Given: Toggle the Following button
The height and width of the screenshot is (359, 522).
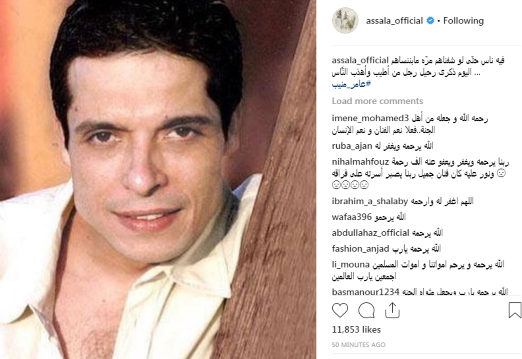Looking at the screenshot, I should 463,21.
